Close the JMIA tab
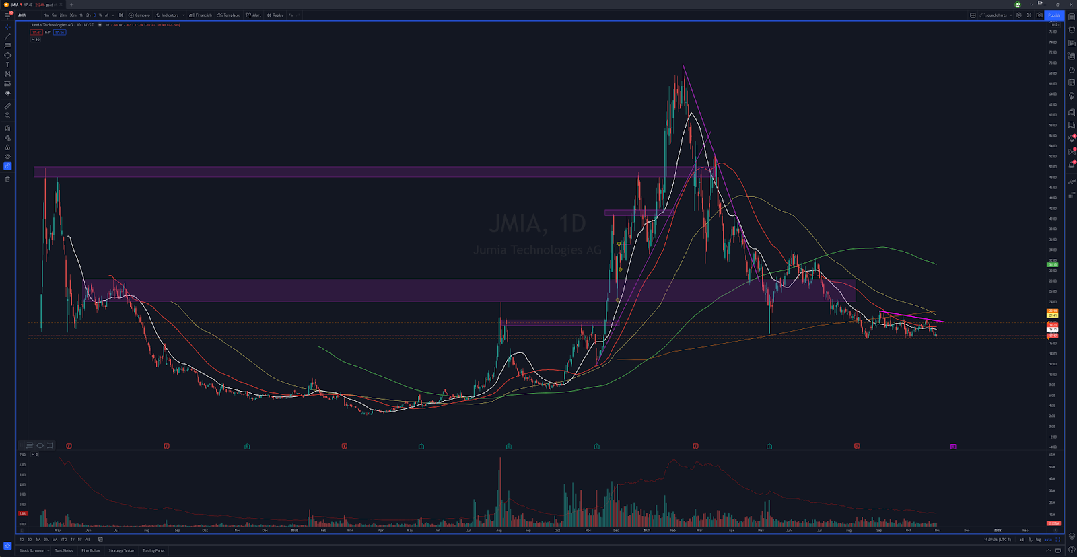The width and height of the screenshot is (1077, 557). (61, 5)
